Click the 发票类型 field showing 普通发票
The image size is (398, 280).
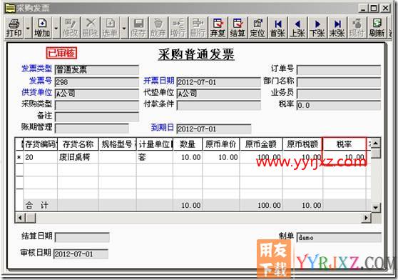97,70
